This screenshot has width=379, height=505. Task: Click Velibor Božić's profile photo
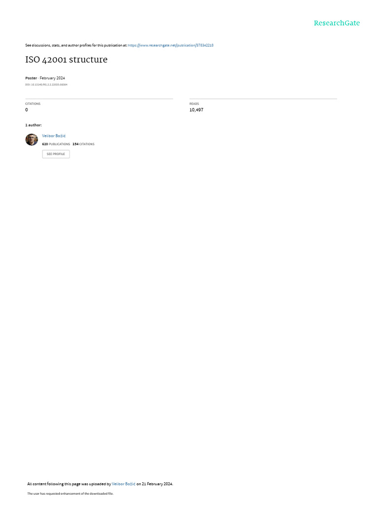pos(32,140)
